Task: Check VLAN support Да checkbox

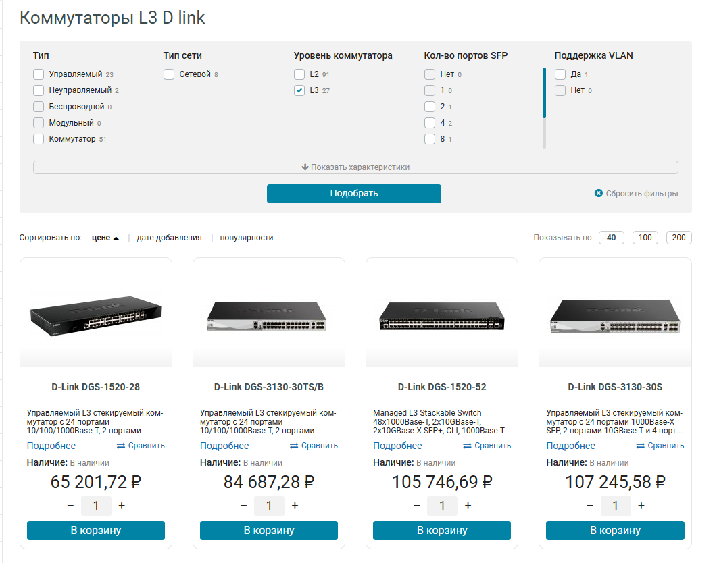Action: click(560, 74)
